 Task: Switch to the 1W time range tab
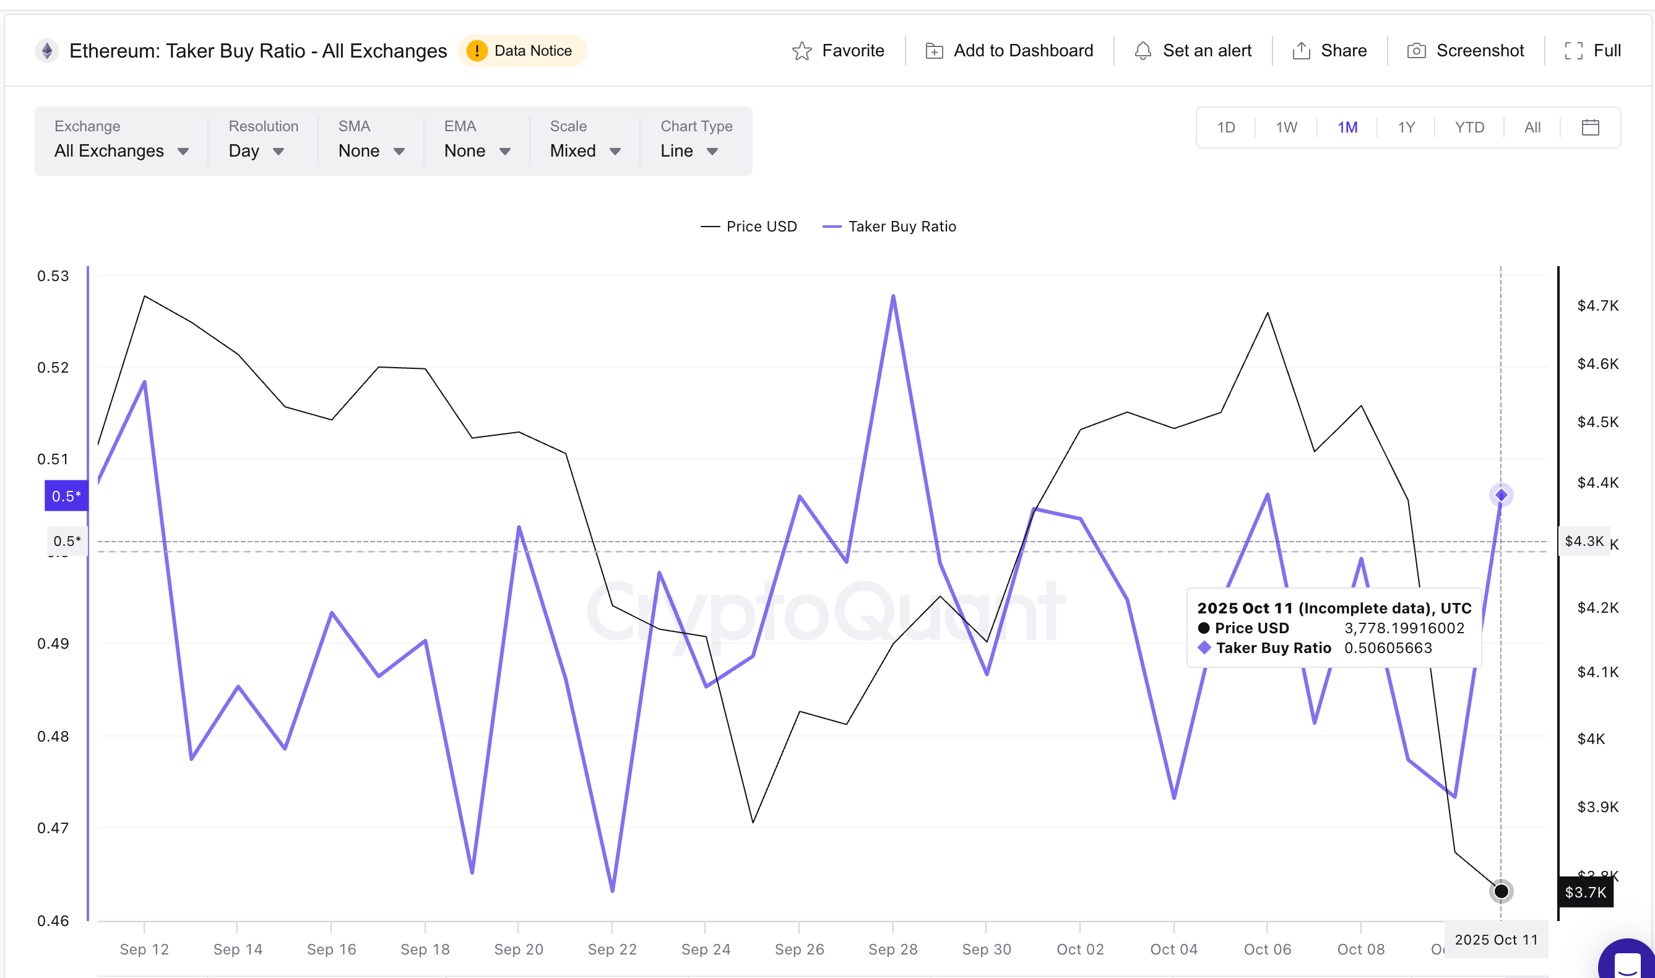(1286, 127)
